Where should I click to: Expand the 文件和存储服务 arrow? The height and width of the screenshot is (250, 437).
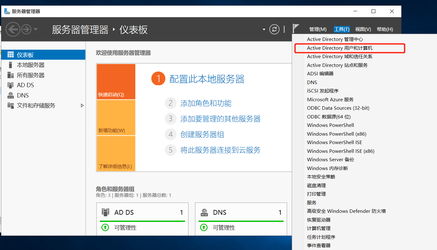pyautogui.click(x=82, y=106)
